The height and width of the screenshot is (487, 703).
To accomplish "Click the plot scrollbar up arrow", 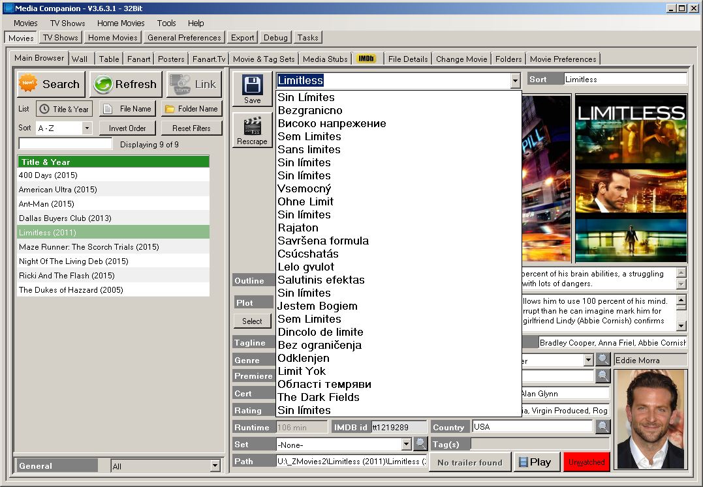I will click(x=681, y=300).
